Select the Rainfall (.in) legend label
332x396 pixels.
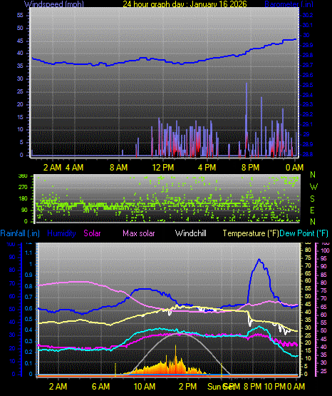[20, 233]
